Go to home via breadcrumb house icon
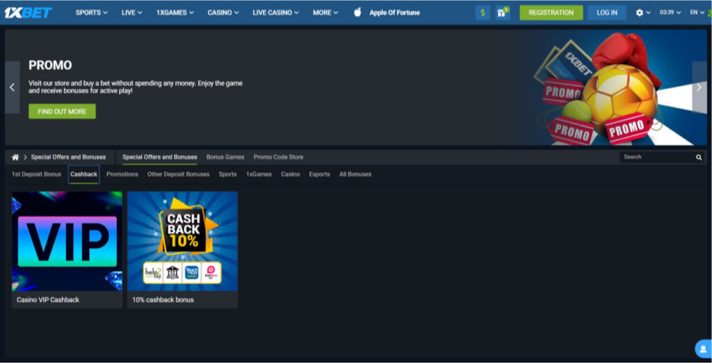Screen dimensions: 712x363 [x=15, y=158]
